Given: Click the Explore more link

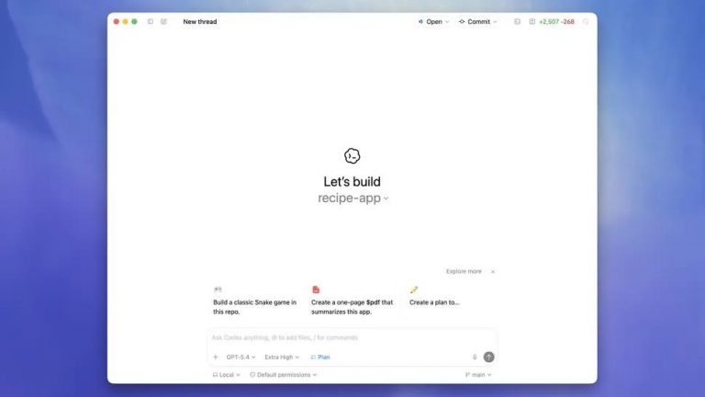Looking at the screenshot, I should click(464, 271).
